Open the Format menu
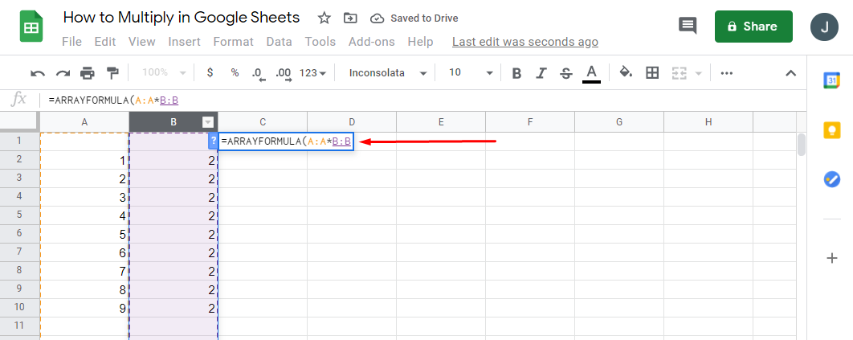853x340 pixels. [x=233, y=42]
